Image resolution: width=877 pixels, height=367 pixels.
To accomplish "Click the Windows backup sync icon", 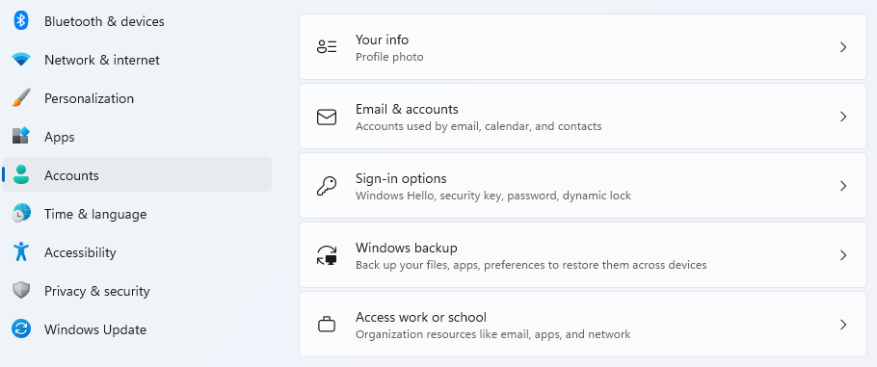I will point(327,255).
